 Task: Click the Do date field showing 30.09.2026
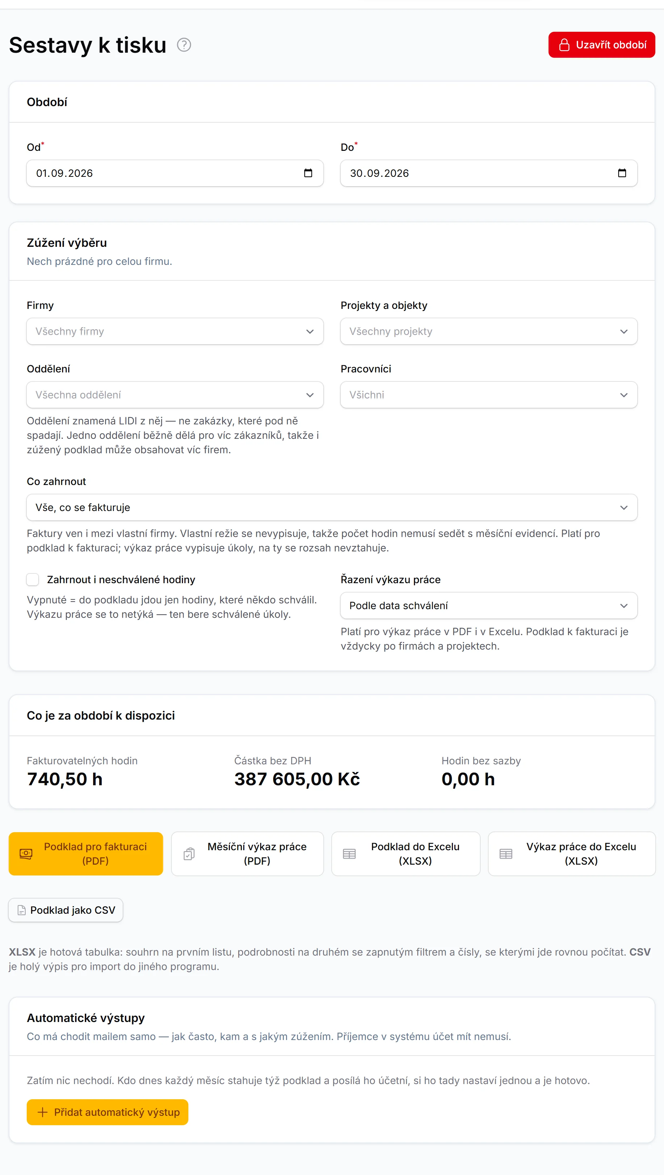[x=489, y=173]
